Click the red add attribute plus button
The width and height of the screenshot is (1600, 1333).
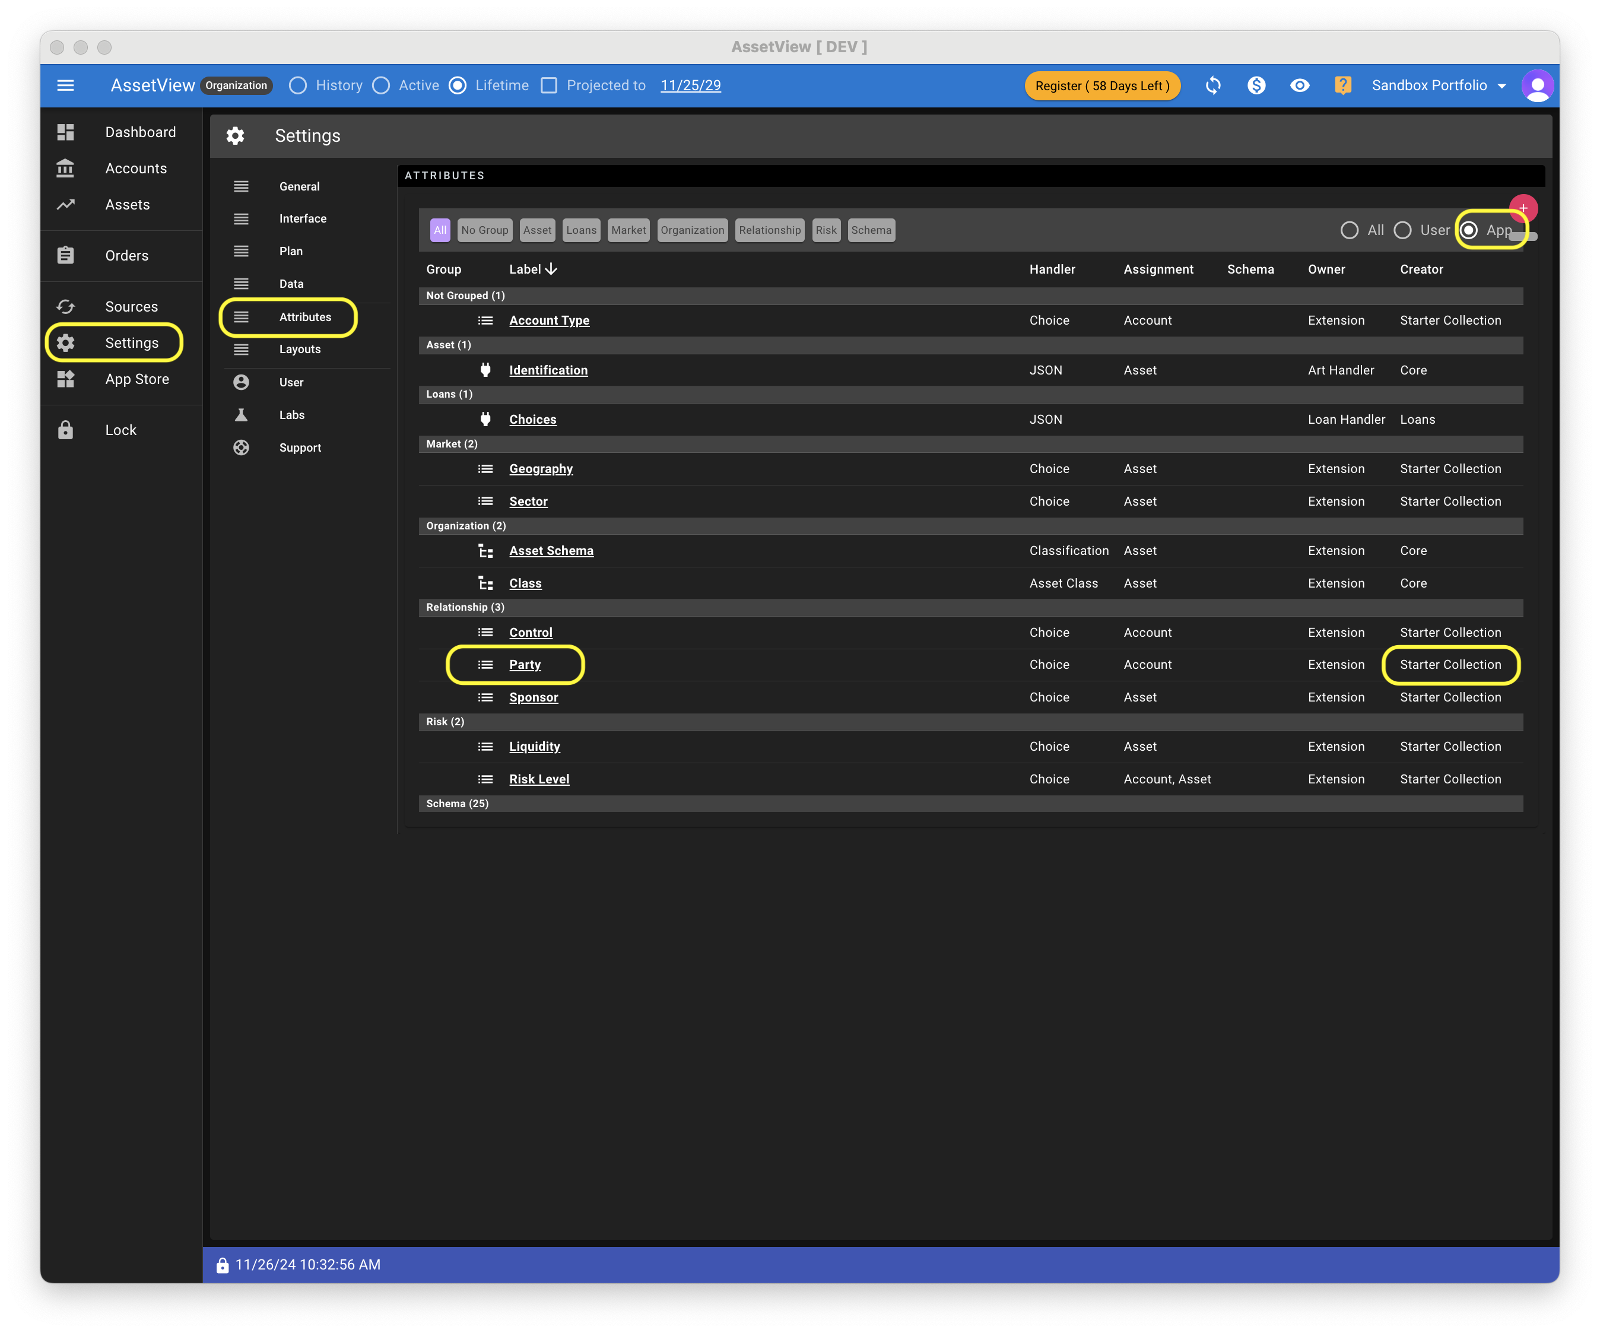coord(1523,208)
